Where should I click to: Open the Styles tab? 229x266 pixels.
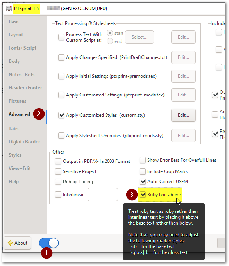pyautogui.click(x=15, y=155)
